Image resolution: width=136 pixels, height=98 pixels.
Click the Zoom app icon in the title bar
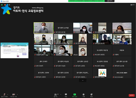pos(1,1)
